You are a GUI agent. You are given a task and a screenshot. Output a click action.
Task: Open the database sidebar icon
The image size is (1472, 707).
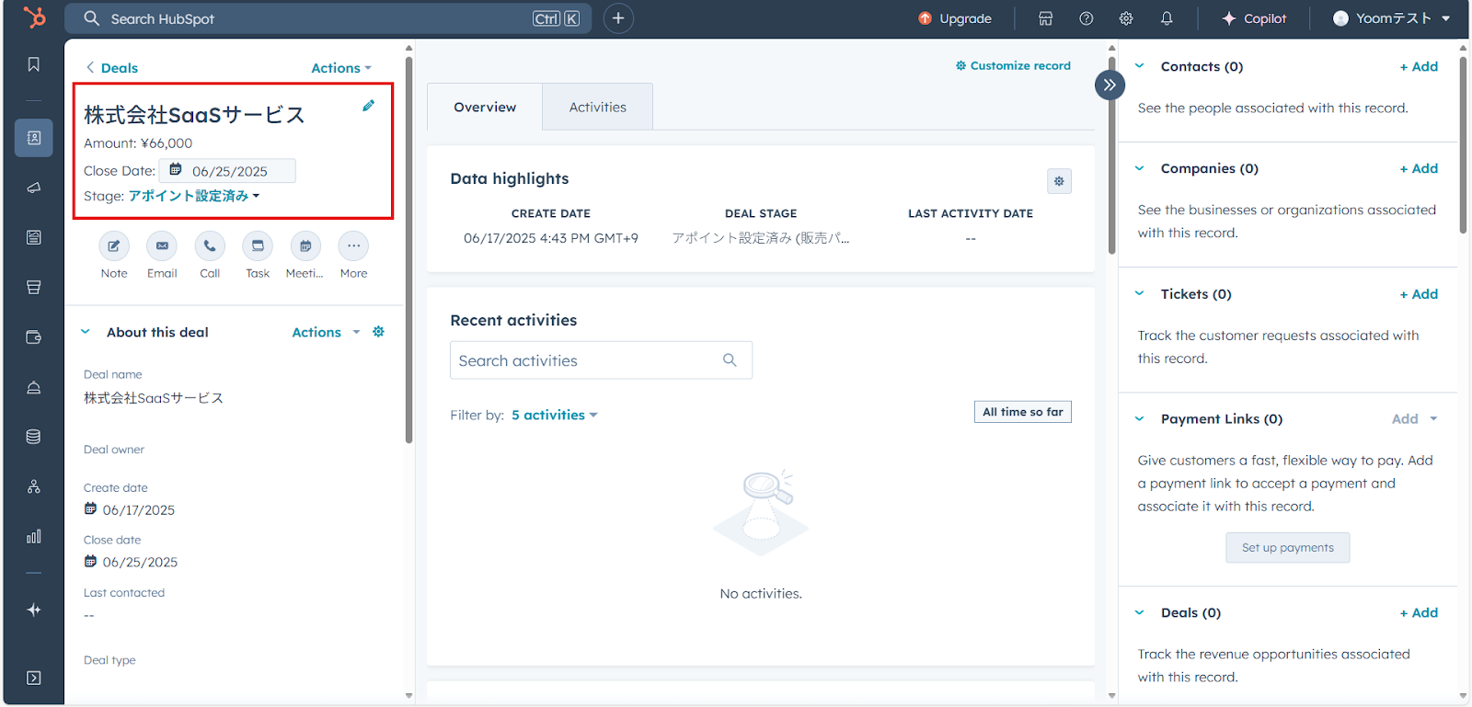[34, 437]
